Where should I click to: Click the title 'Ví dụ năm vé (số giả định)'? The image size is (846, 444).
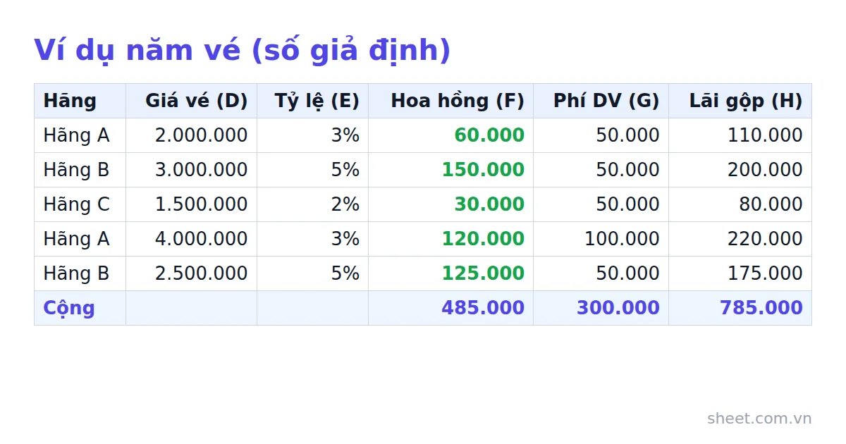click(x=242, y=51)
